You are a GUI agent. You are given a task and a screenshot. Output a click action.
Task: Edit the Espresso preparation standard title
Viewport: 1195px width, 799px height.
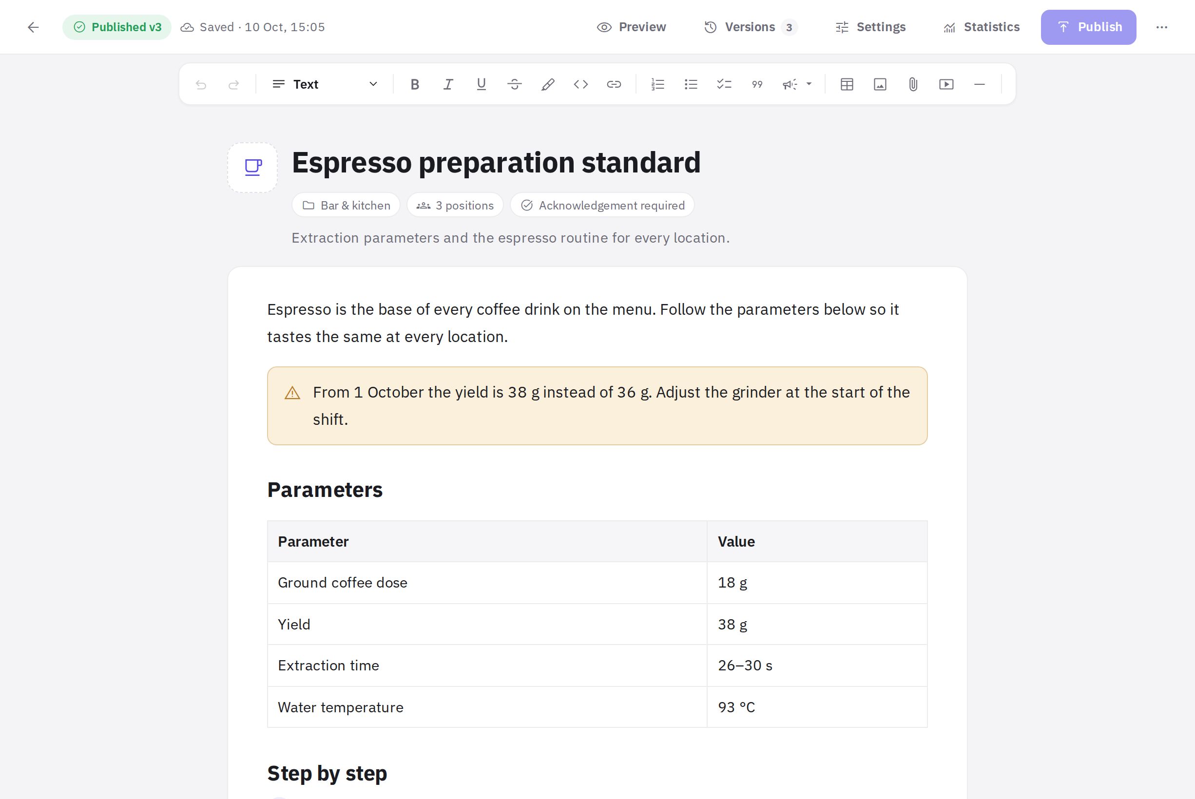click(x=496, y=163)
